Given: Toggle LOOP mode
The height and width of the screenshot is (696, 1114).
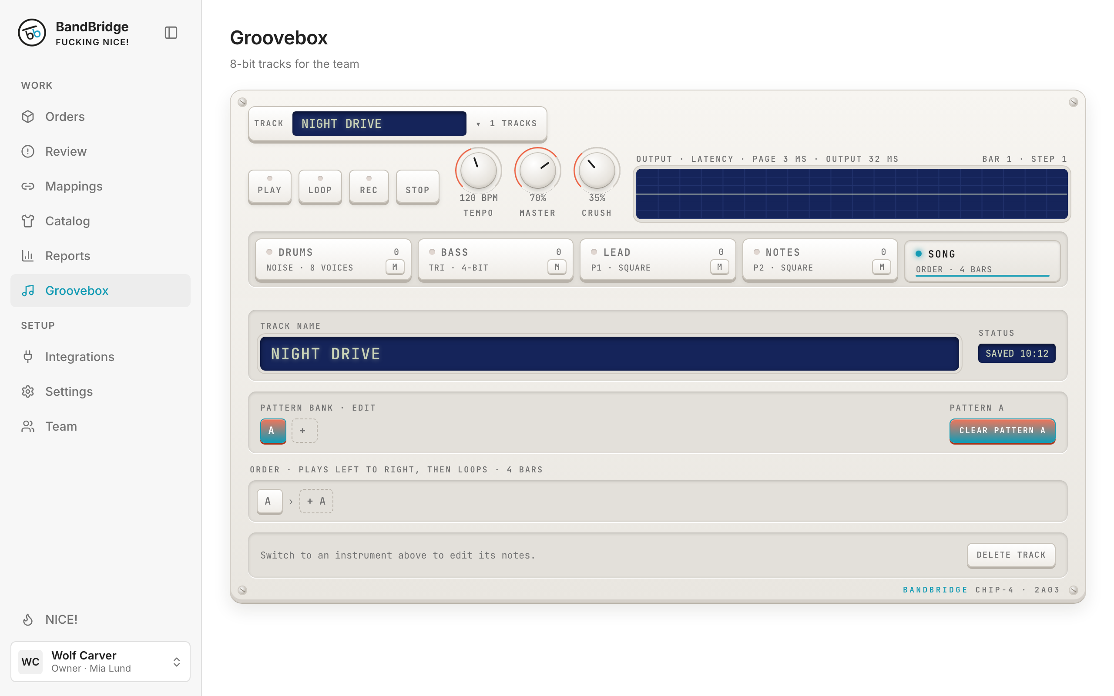Looking at the screenshot, I should point(320,187).
